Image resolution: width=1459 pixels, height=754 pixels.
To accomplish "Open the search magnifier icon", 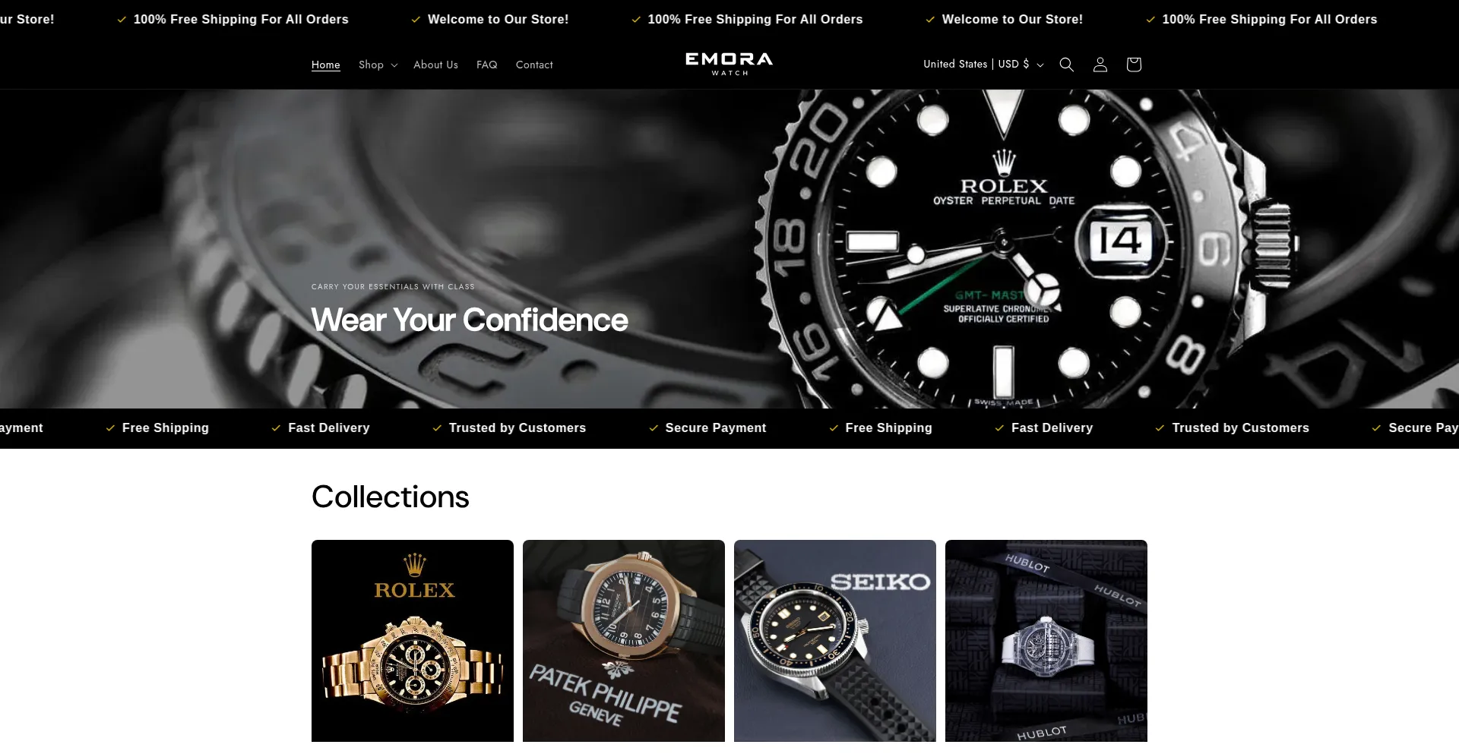I will (1066, 65).
